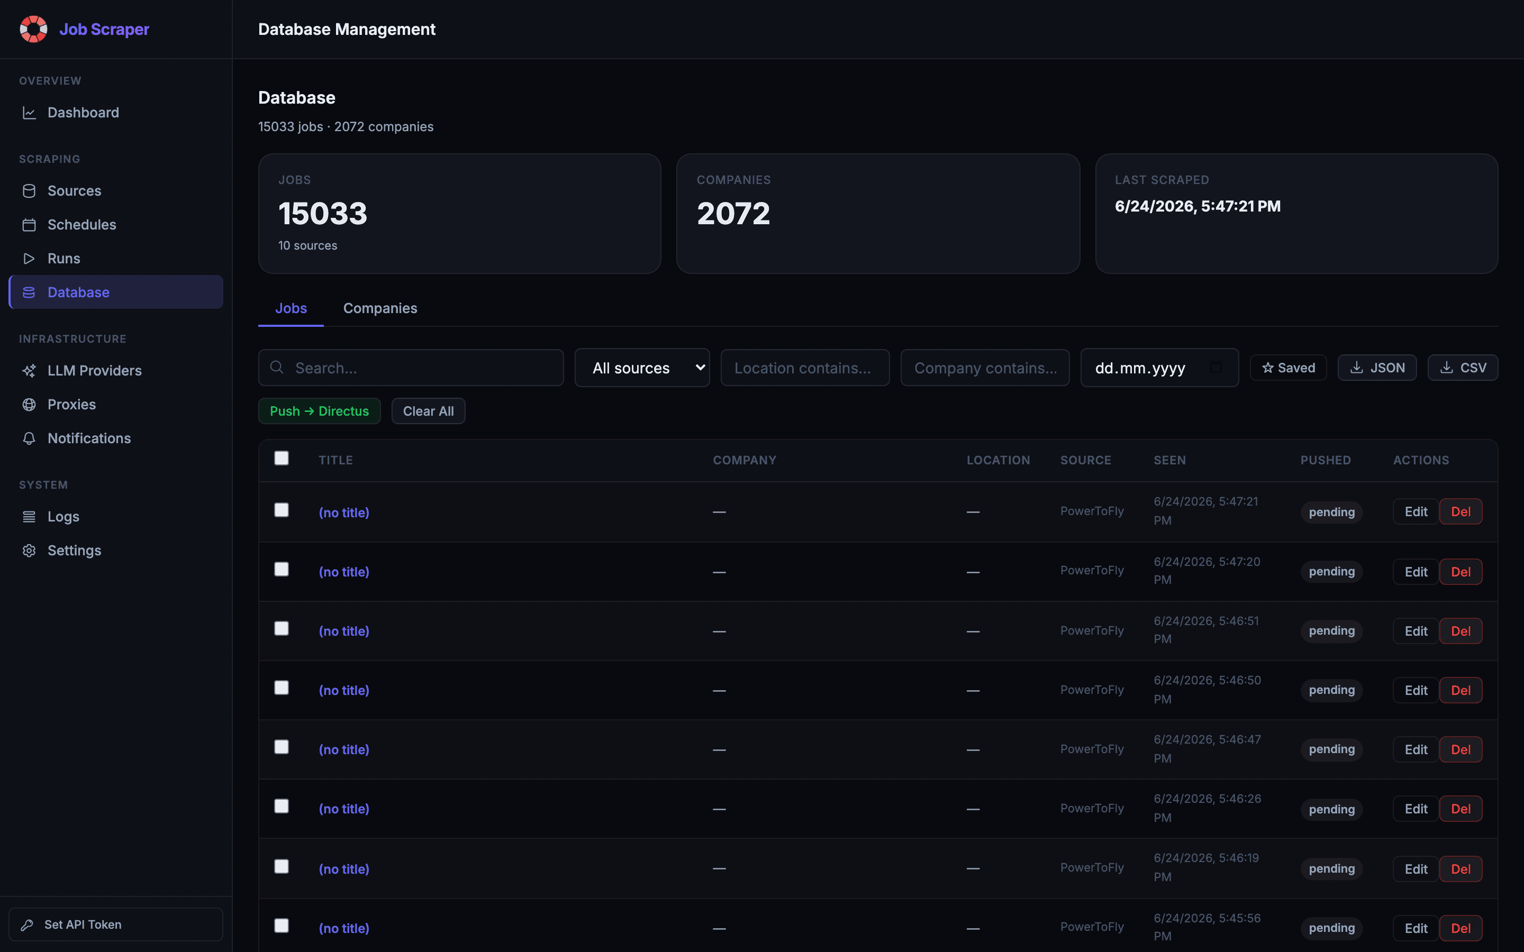Click the Dashboard chart icon
Screen dimensions: 1524x952
click(x=29, y=113)
